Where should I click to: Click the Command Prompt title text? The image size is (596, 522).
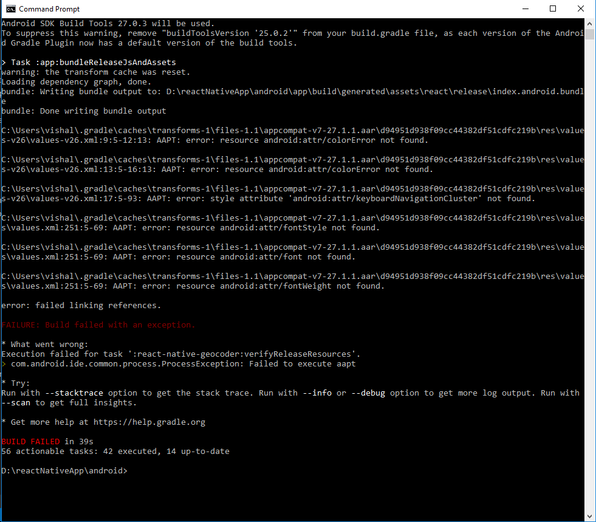point(49,9)
